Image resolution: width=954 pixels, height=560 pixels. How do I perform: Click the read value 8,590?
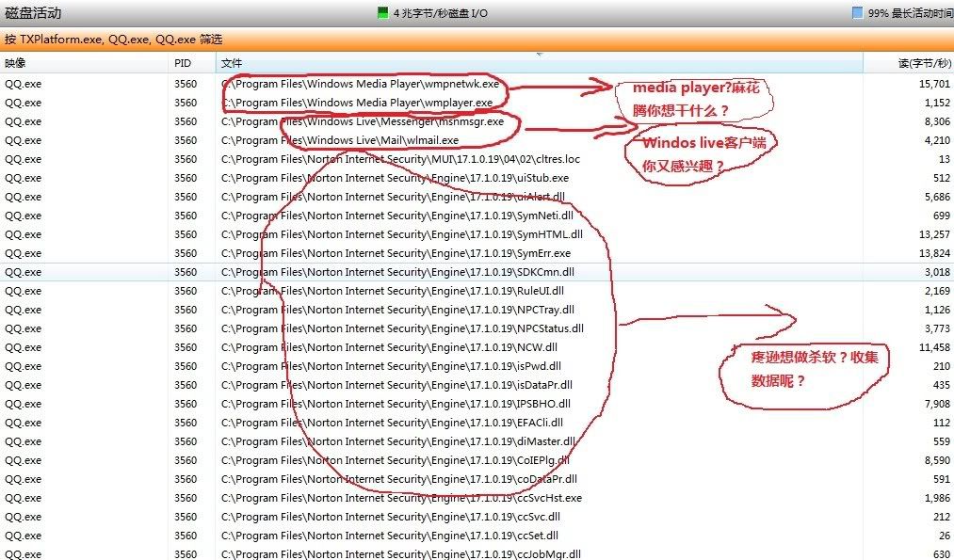click(x=938, y=461)
